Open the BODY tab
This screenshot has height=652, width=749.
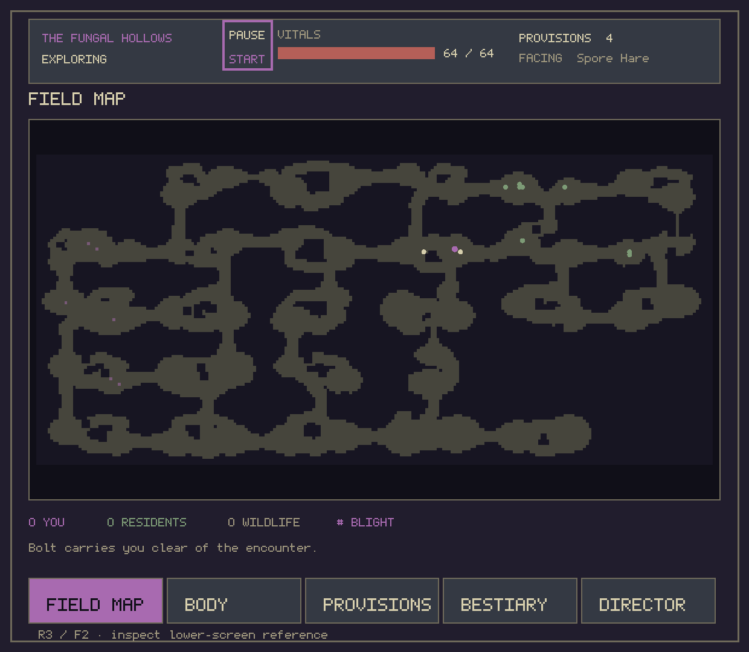(234, 601)
